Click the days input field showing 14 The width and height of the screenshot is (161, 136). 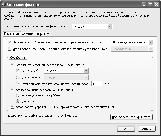(97, 84)
